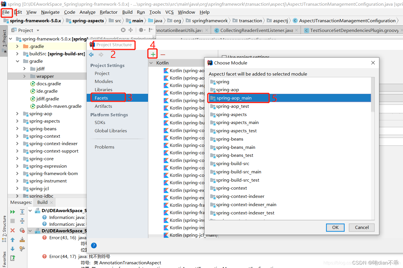
Task: Select spring-build-src_main in module list
Action: [x=290, y=172]
